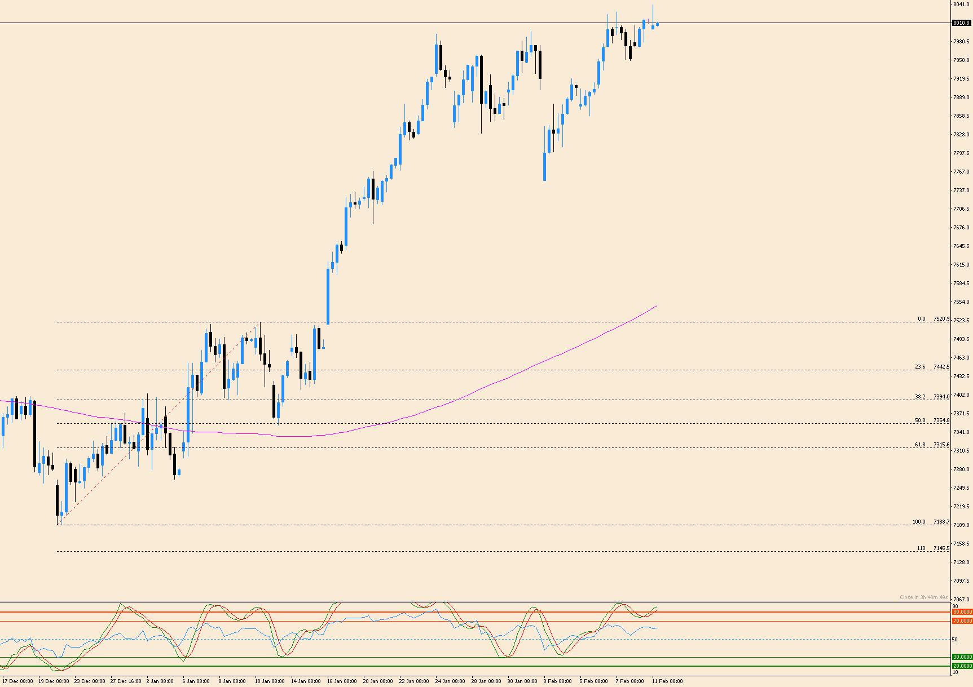Click the 17 Dec 08:00 time axis label
The image size is (973, 687).
[x=18, y=681]
